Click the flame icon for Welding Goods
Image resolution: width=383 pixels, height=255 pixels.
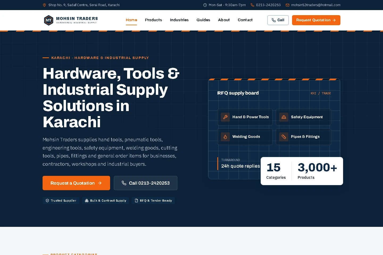click(225, 137)
